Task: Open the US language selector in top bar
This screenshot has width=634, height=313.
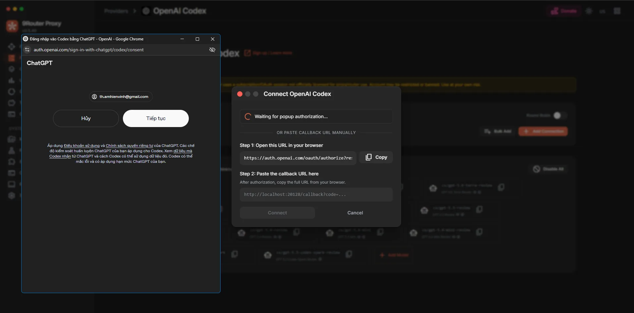Action: tap(602, 11)
